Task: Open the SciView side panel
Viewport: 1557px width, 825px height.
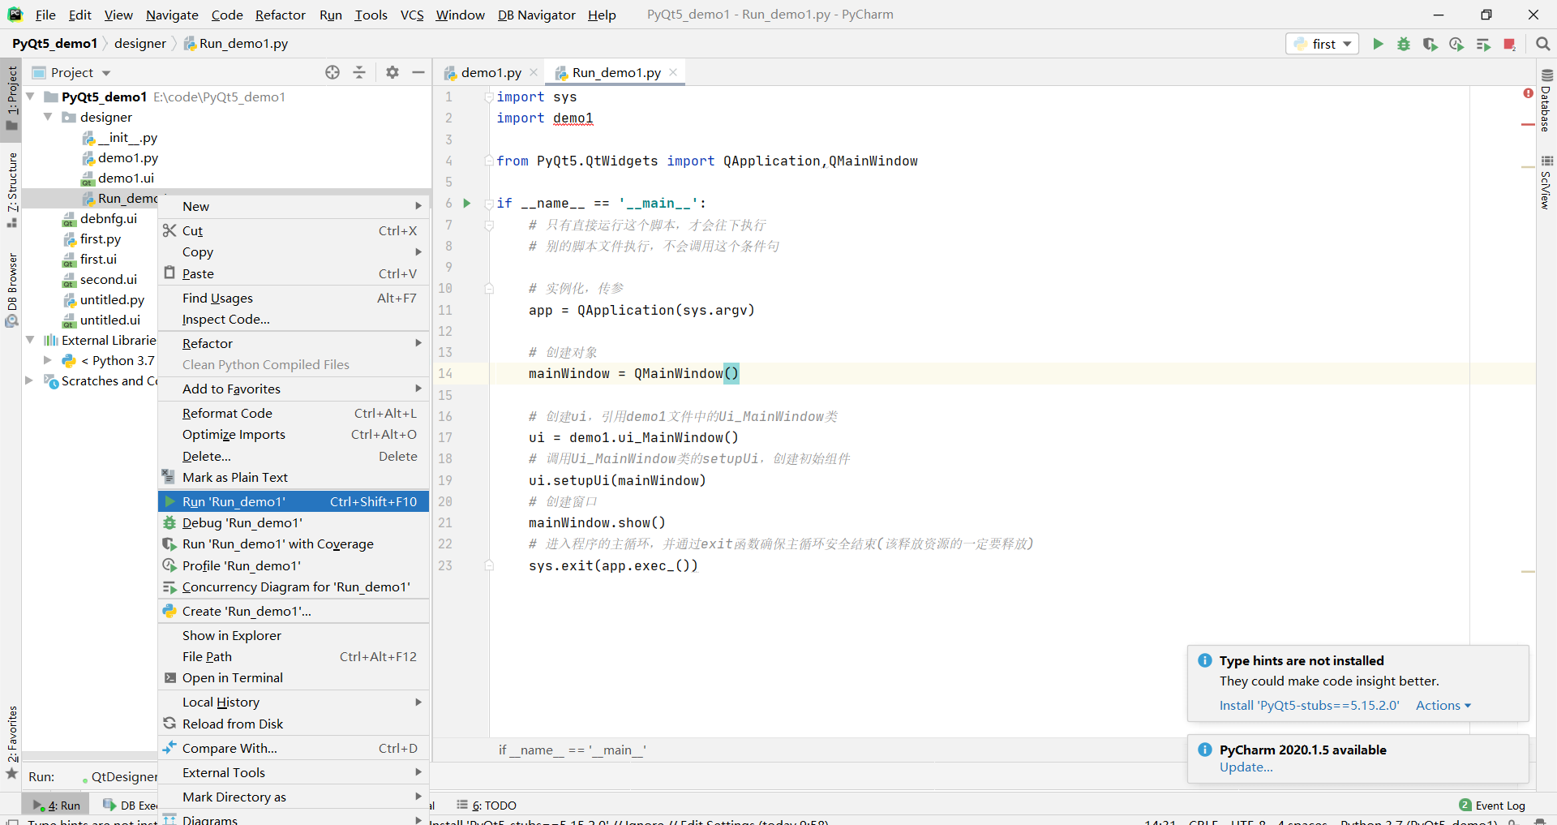Action: point(1546,183)
